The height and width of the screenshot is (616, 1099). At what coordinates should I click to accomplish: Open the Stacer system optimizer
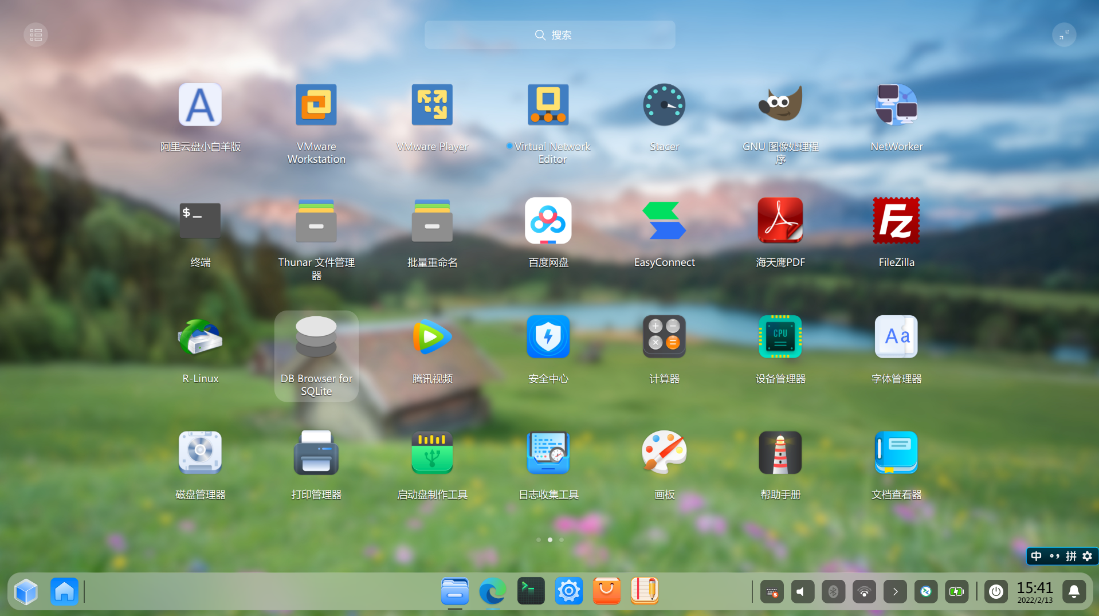point(664,105)
